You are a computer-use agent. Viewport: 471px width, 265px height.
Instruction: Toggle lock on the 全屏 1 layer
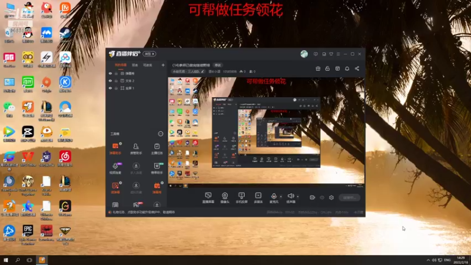coord(116,88)
